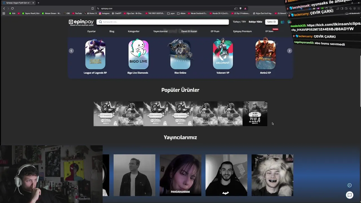Focus the Epinpay search field
The height and width of the screenshot is (203, 361).
coord(163,22)
